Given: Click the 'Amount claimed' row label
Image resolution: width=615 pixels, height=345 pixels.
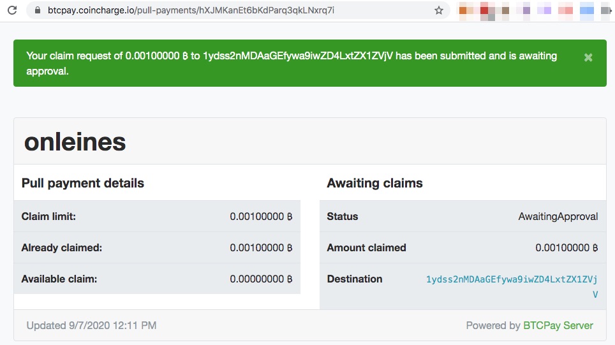Looking at the screenshot, I should click(366, 248).
